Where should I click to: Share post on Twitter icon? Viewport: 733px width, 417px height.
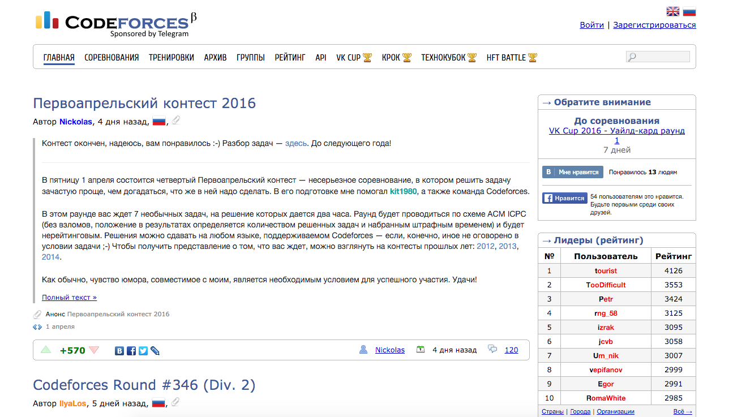[x=143, y=350]
